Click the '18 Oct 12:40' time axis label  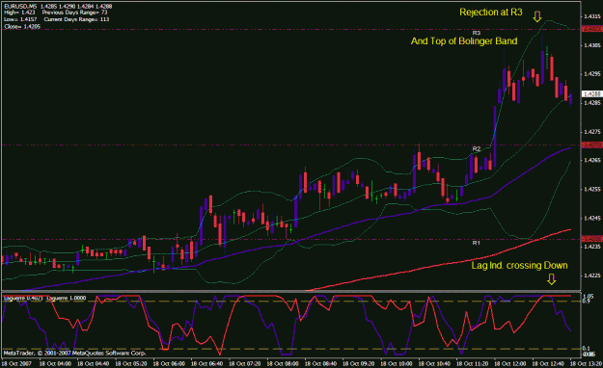548,363
